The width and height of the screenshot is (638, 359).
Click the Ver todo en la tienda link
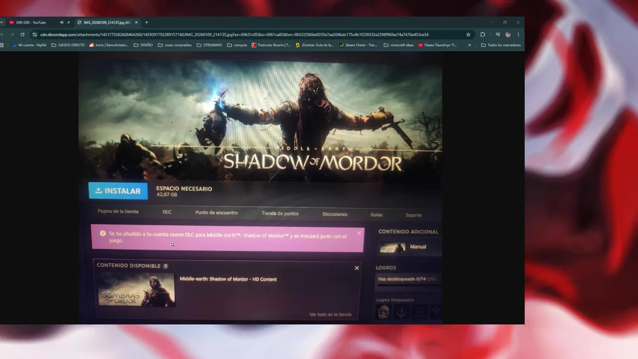(330, 315)
